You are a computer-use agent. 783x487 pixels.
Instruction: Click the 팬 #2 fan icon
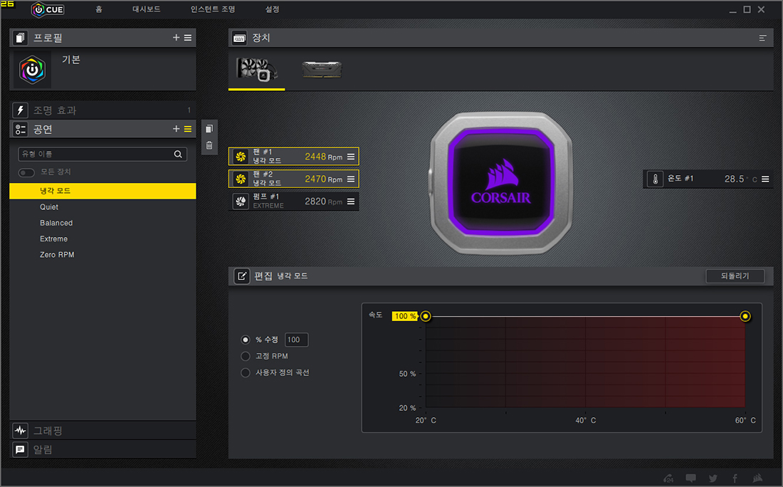click(x=241, y=179)
